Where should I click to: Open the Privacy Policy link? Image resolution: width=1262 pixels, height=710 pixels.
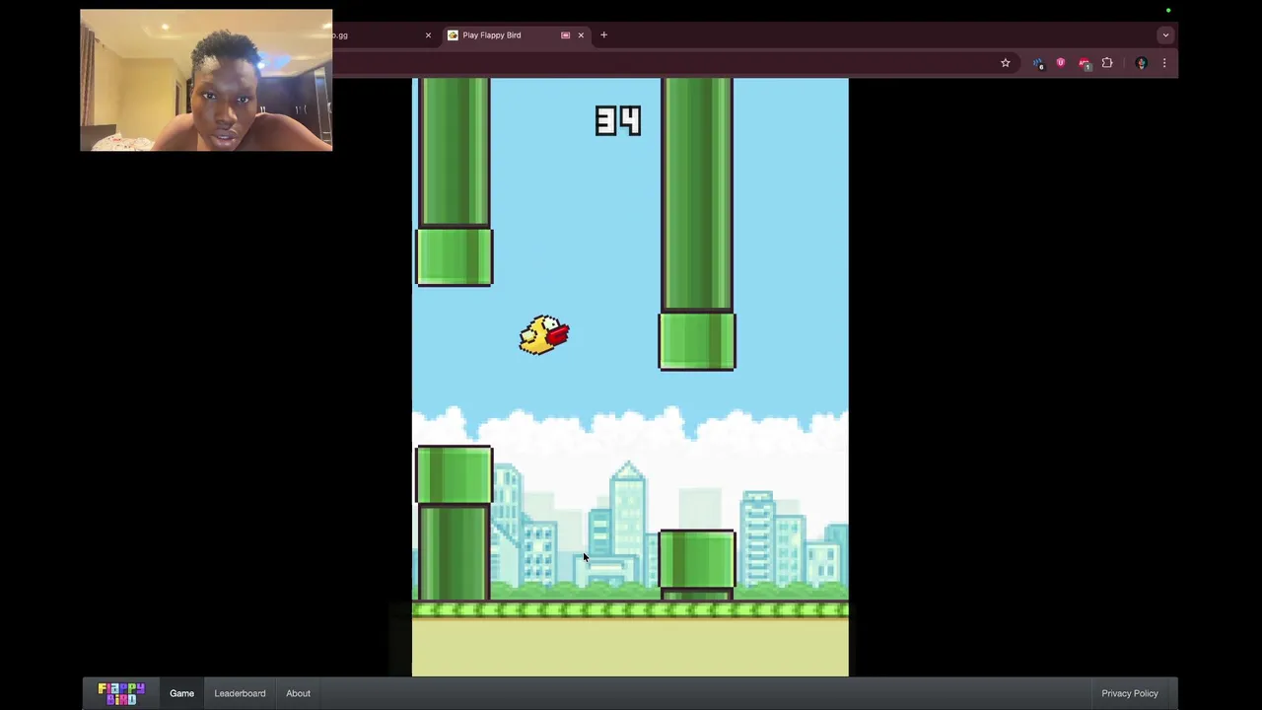click(1130, 693)
